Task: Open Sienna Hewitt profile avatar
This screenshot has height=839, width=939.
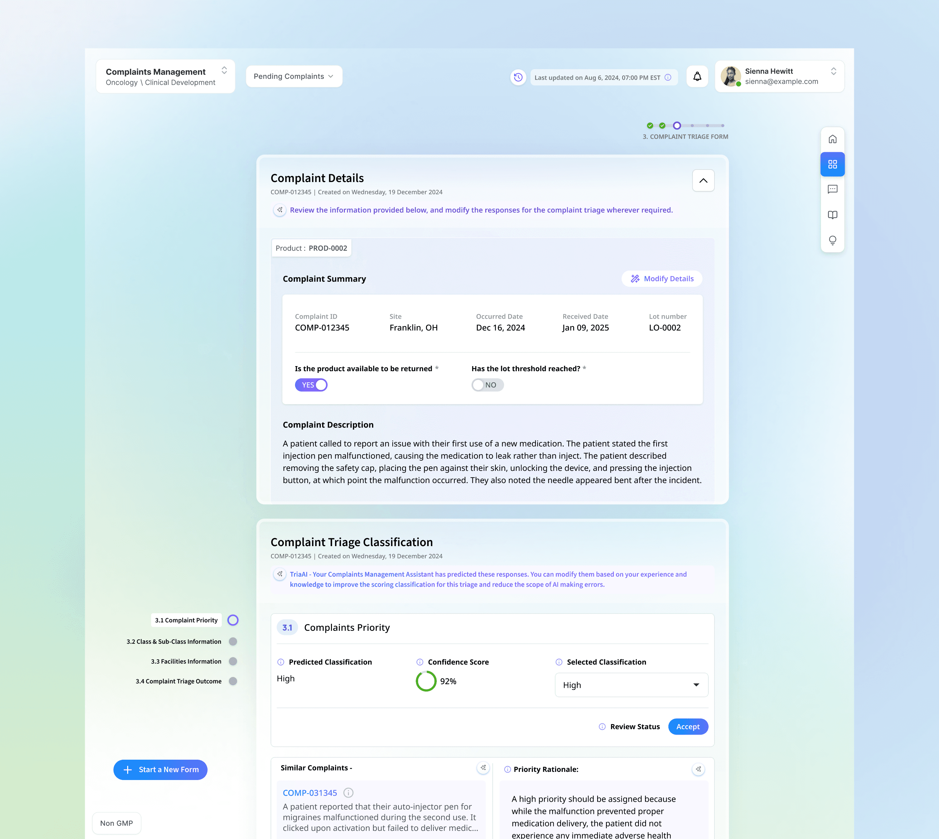Action: pos(731,77)
